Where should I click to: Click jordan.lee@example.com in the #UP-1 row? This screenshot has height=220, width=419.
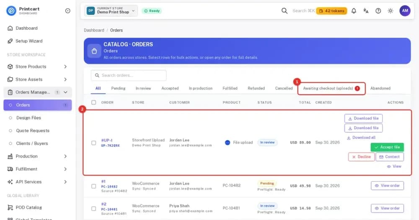tap(191, 145)
